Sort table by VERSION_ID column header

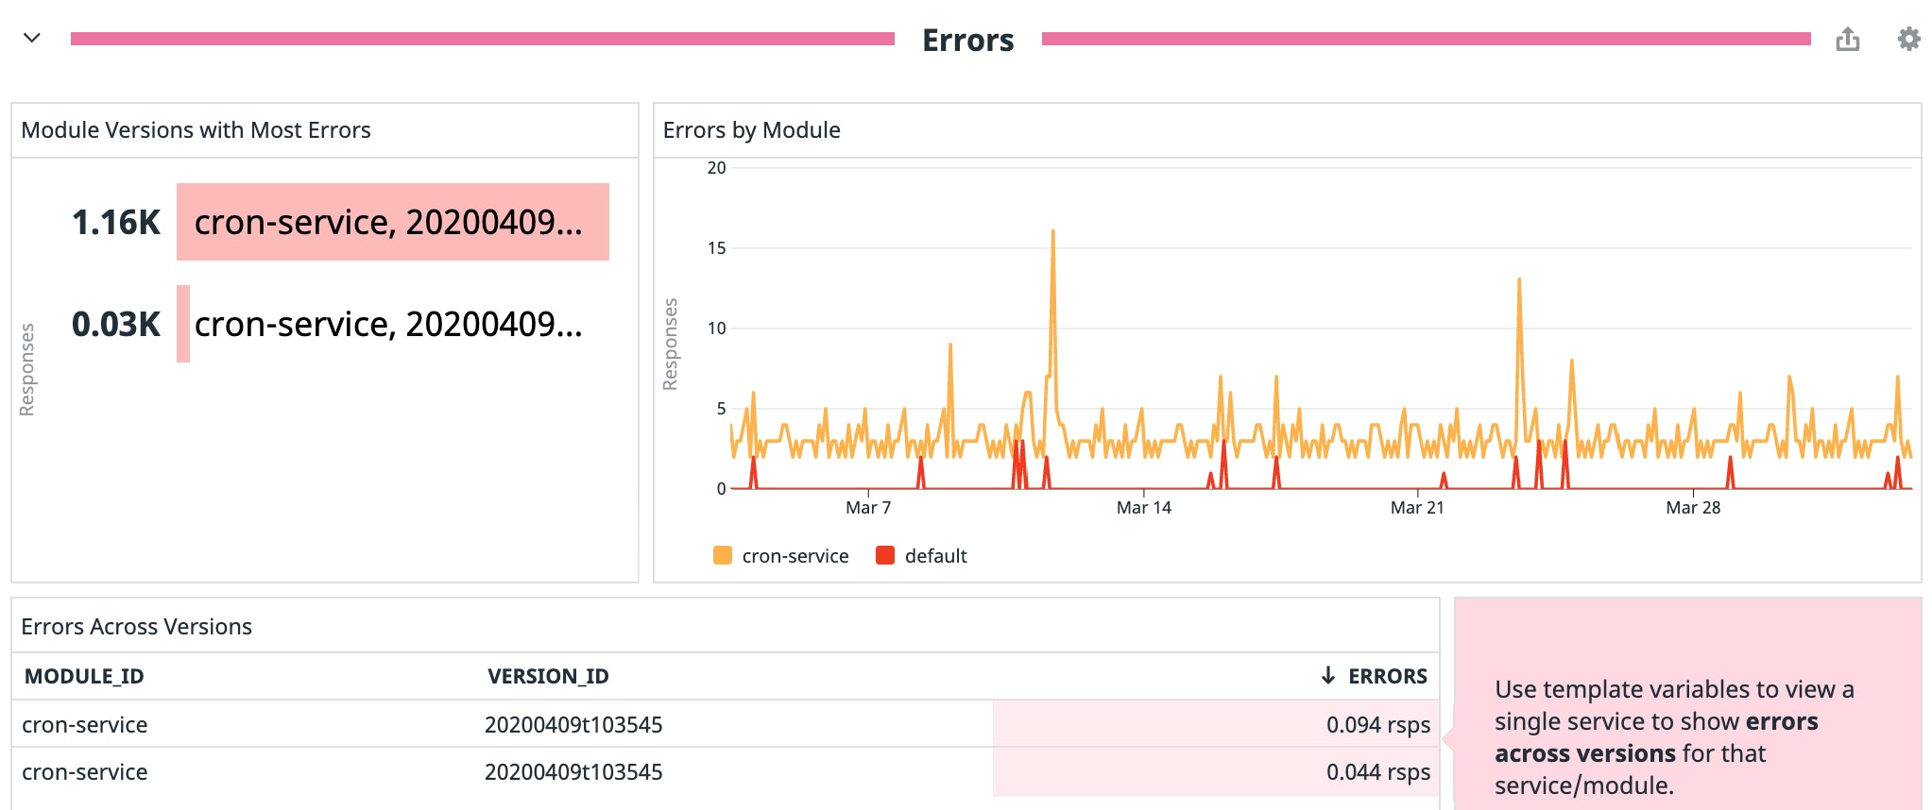[x=548, y=676]
